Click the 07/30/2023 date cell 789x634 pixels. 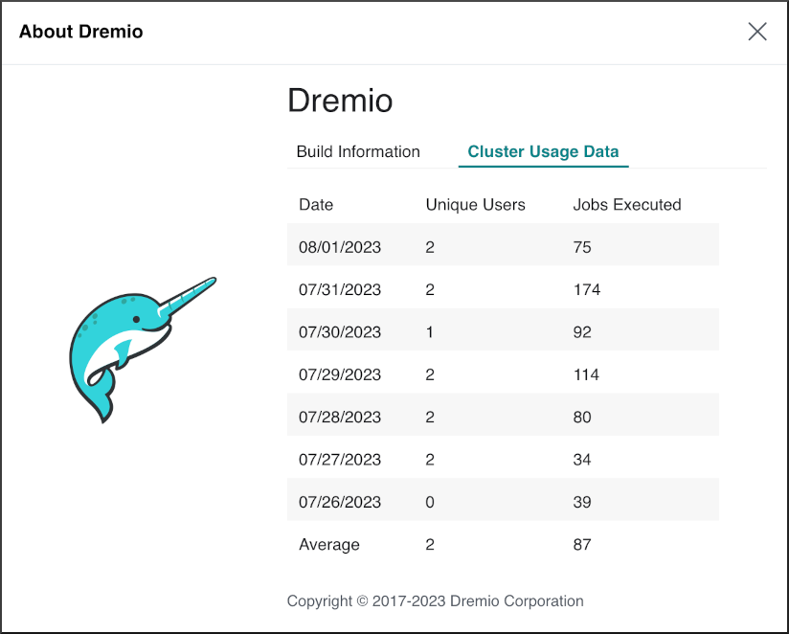[340, 332]
